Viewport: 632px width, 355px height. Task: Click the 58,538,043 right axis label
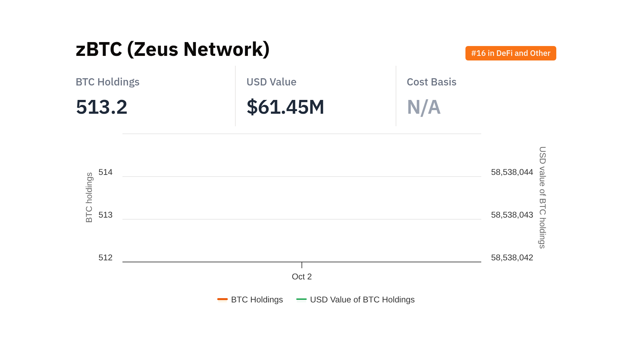pos(512,215)
